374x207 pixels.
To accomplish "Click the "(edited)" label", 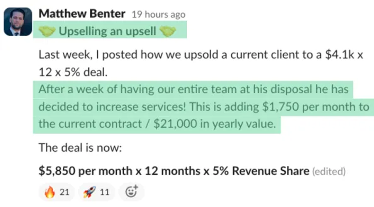I will tap(329, 171).
